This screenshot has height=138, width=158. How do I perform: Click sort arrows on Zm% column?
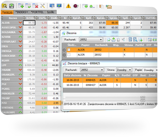click(x=37, y=18)
